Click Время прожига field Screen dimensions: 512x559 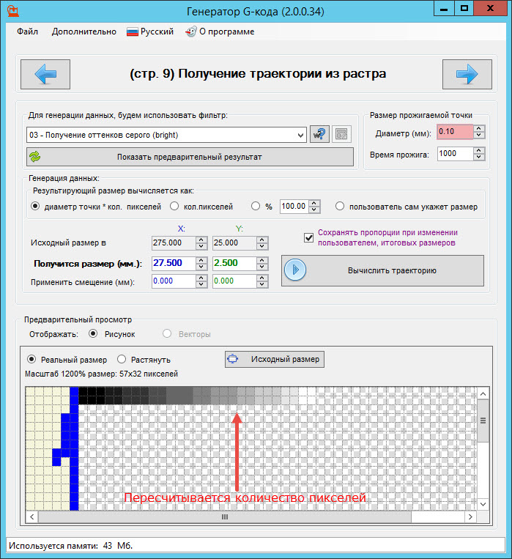[x=456, y=154]
